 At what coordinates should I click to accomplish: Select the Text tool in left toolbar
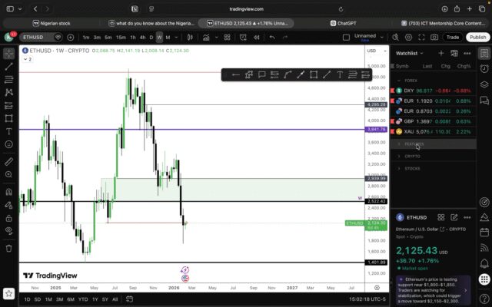(8, 131)
